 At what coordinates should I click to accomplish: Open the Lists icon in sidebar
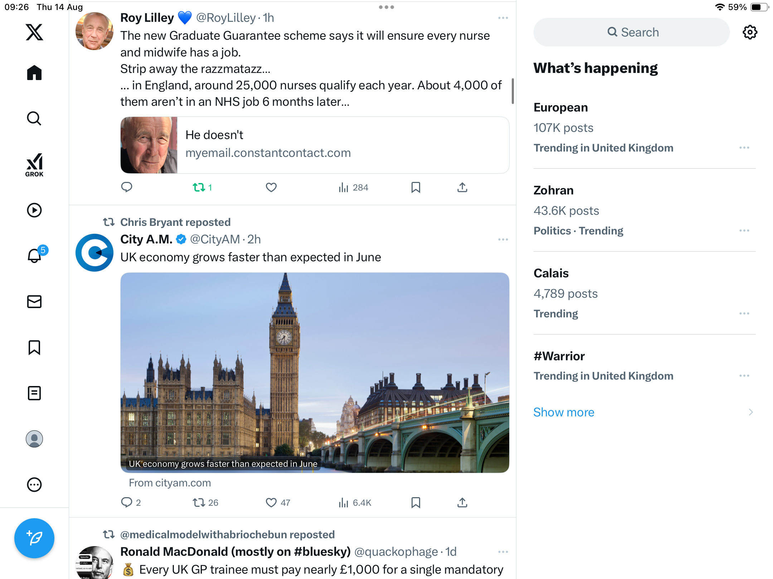click(x=34, y=393)
